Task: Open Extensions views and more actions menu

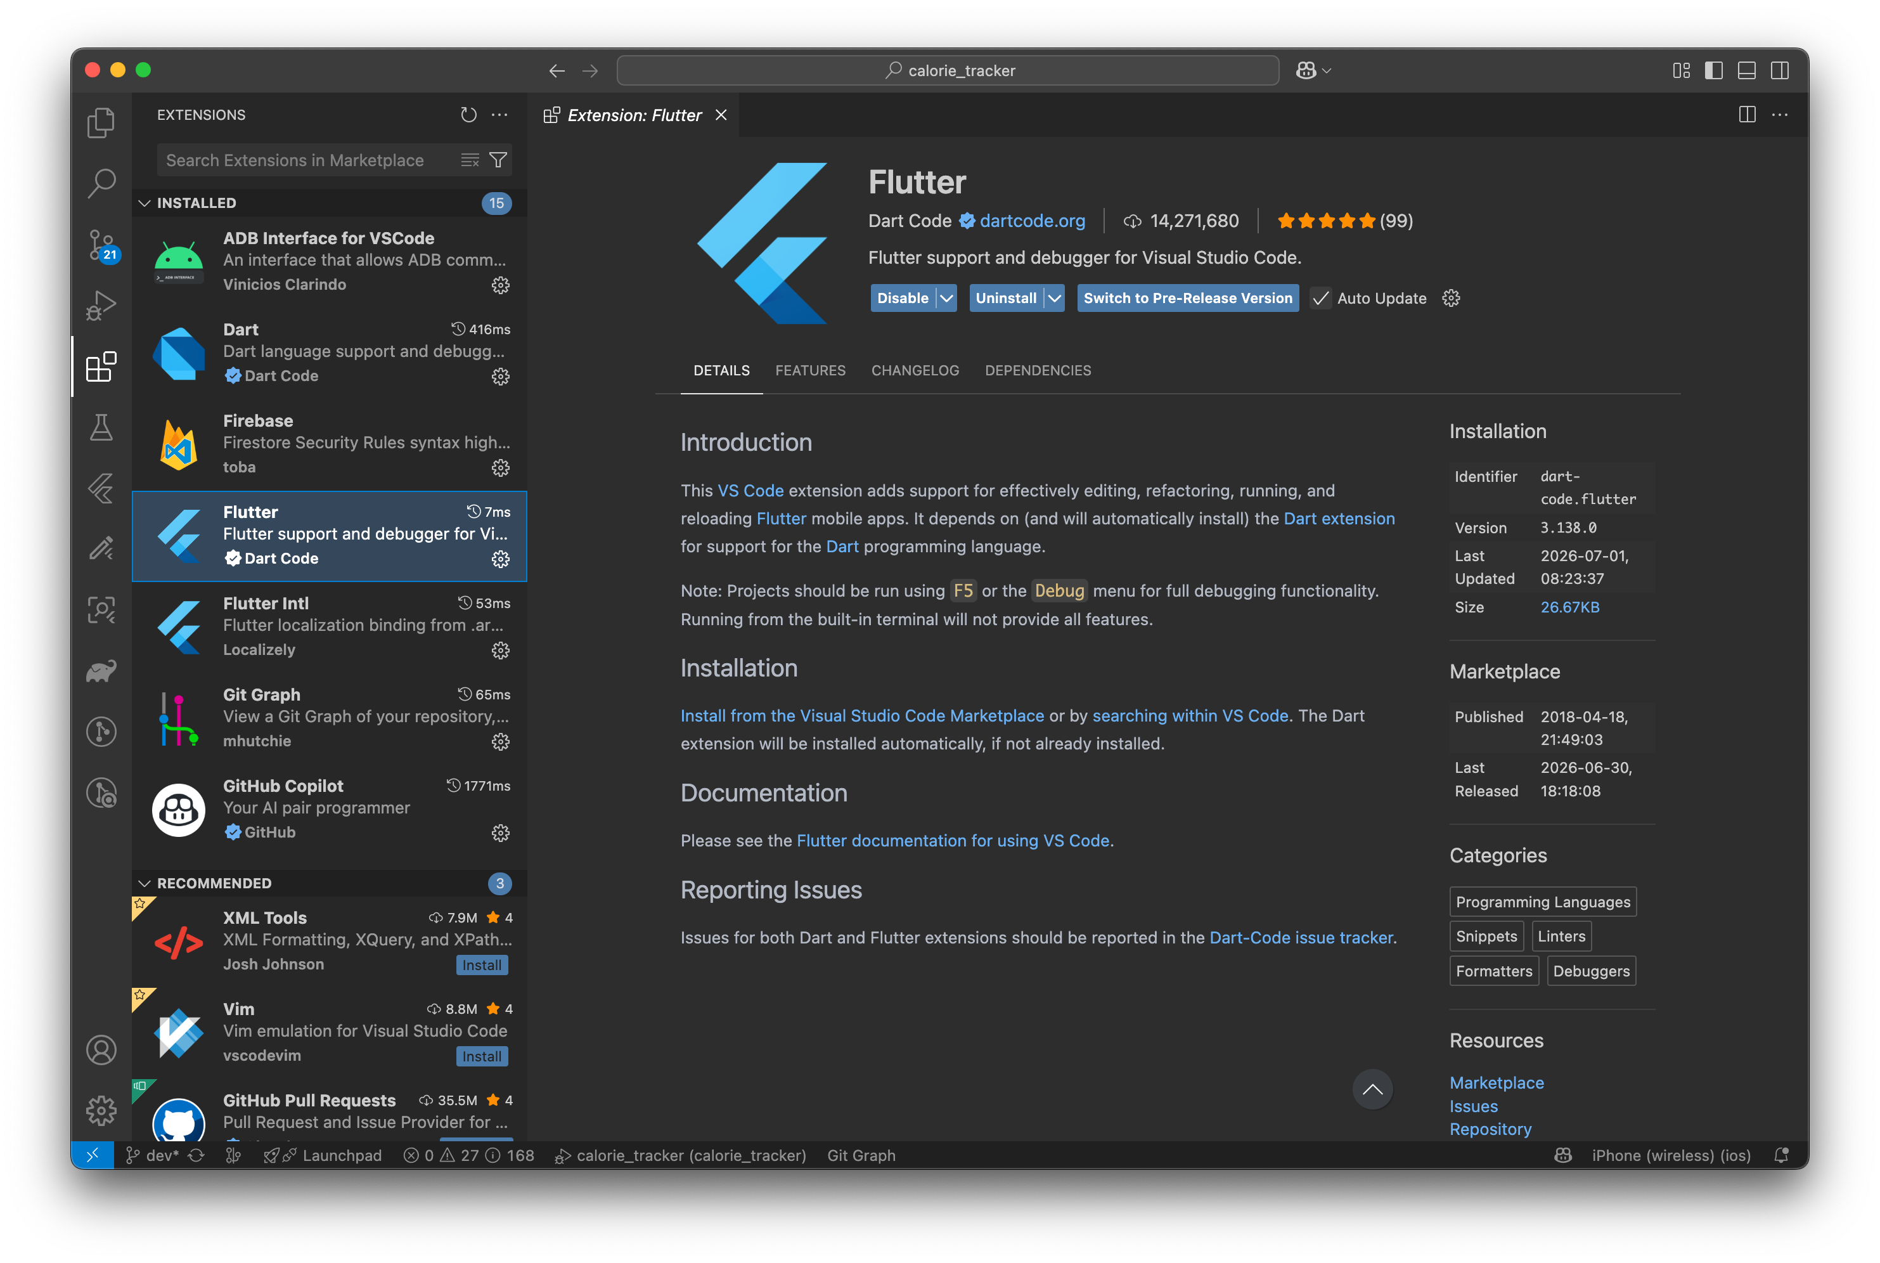Action: click(499, 114)
